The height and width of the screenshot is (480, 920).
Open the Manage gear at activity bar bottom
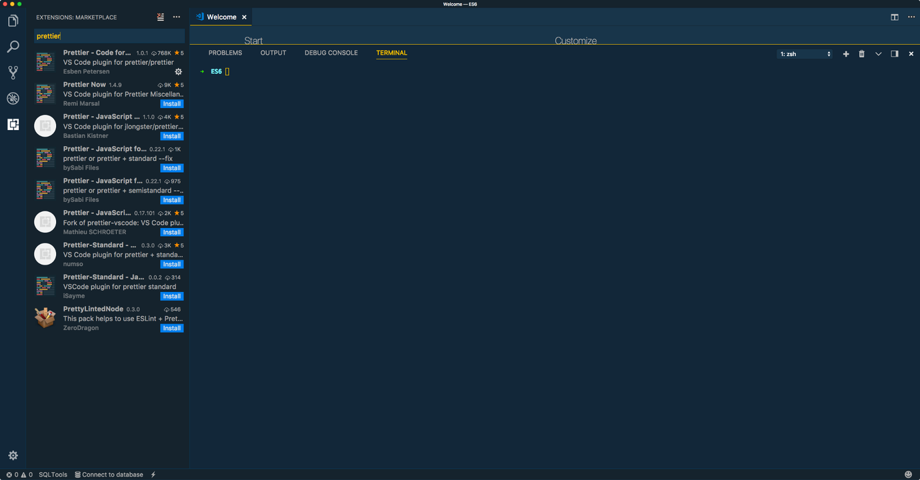click(x=13, y=455)
